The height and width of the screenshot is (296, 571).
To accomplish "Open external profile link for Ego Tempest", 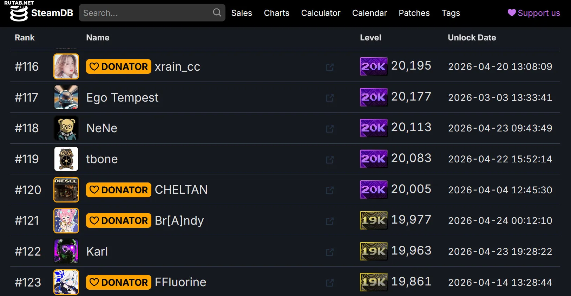I will pos(329,98).
